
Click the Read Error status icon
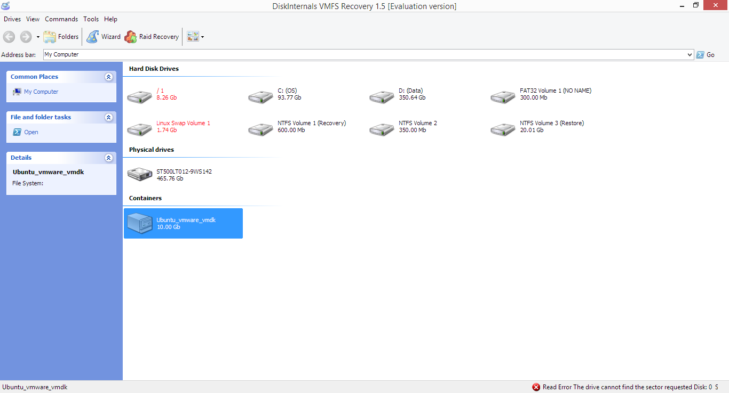tap(536, 387)
